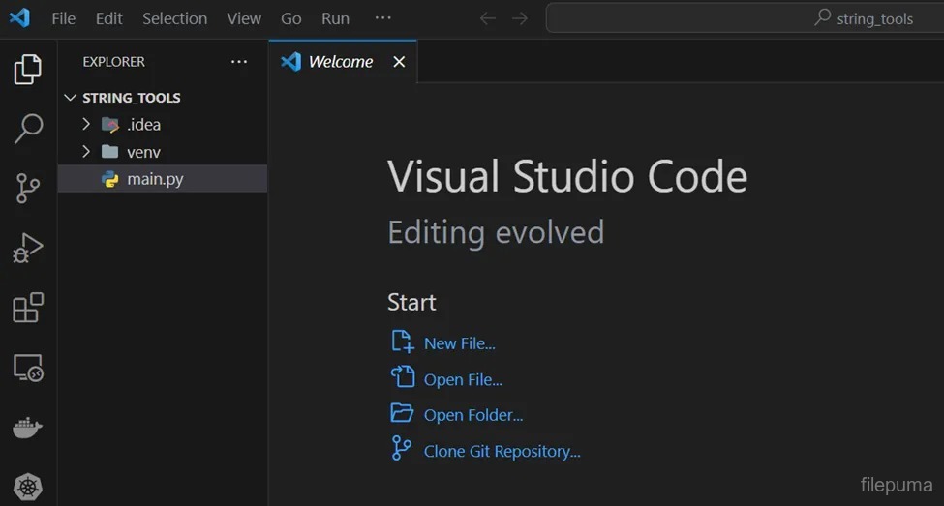The height and width of the screenshot is (506, 944).
Task: Click the New File... link
Action: [459, 343]
